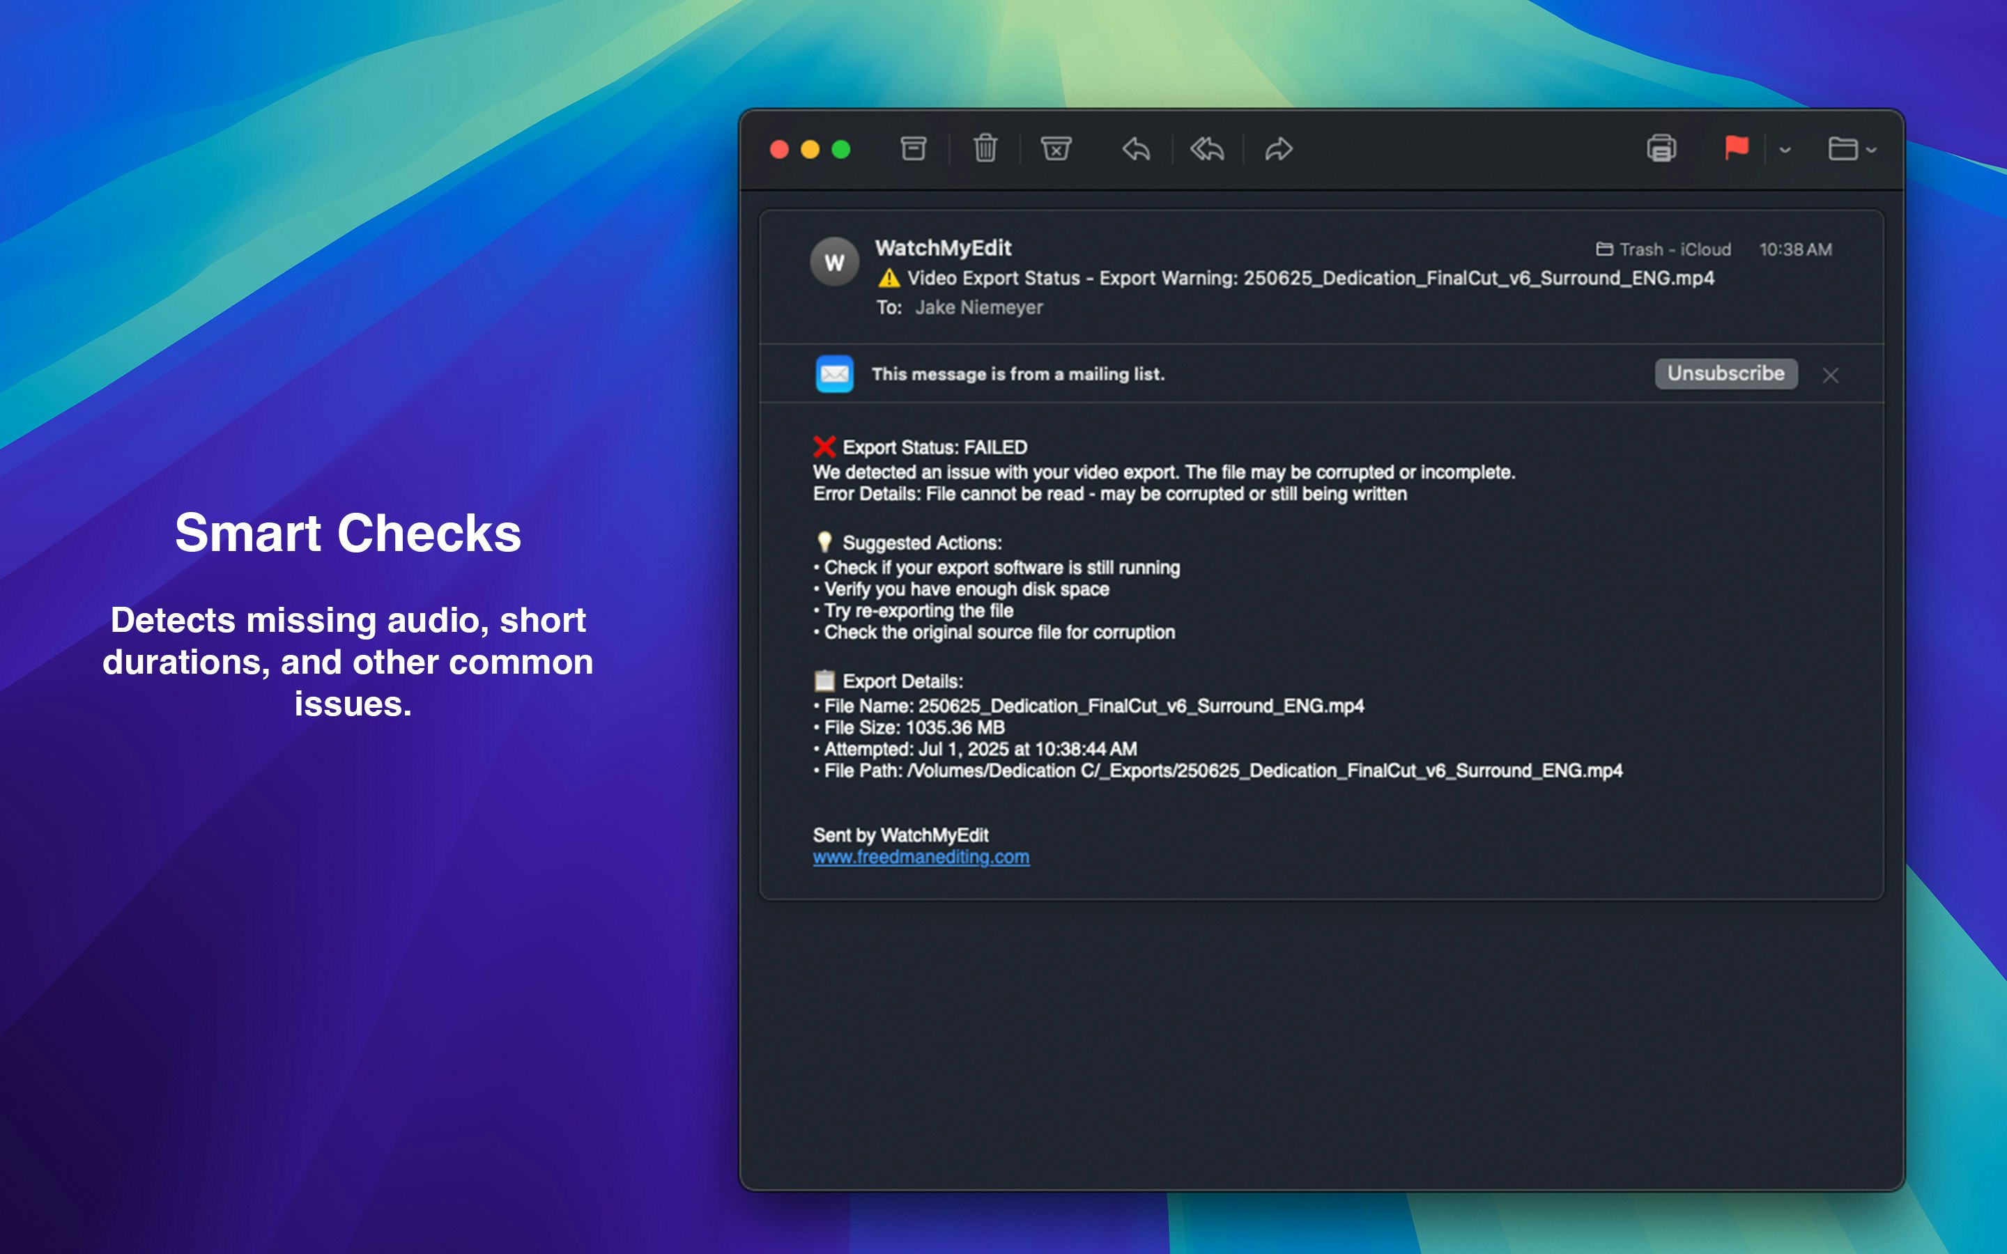Click the 'Sent by WatchMyEdit' line

click(x=900, y=836)
